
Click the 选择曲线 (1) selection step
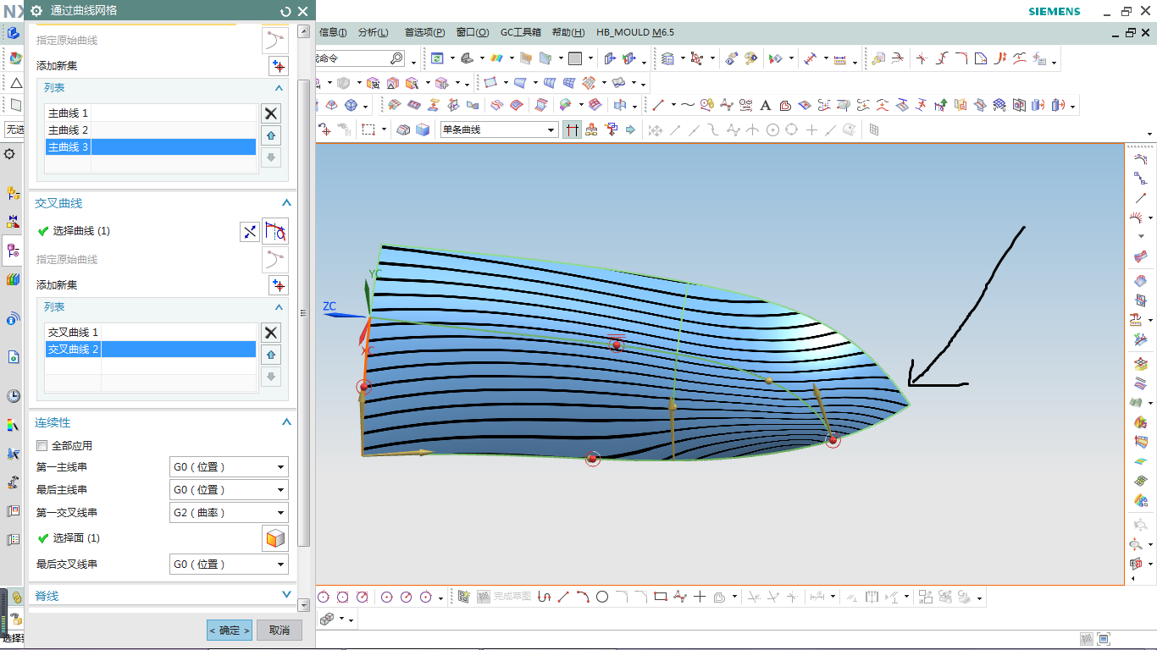click(x=81, y=231)
